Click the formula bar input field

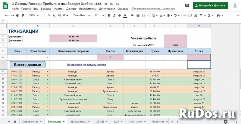pyautogui.click(x=120, y=21)
